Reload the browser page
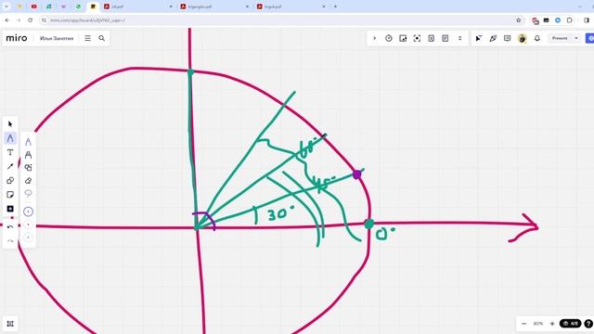 (31, 20)
